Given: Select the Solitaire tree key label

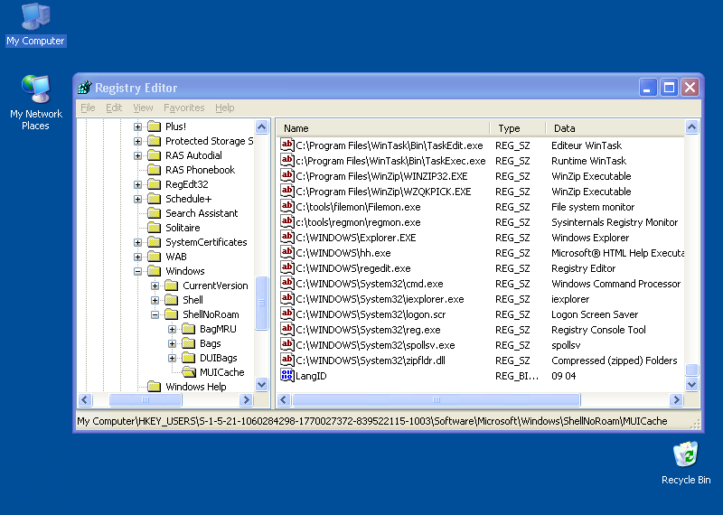Looking at the screenshot, I should (183, 228).
